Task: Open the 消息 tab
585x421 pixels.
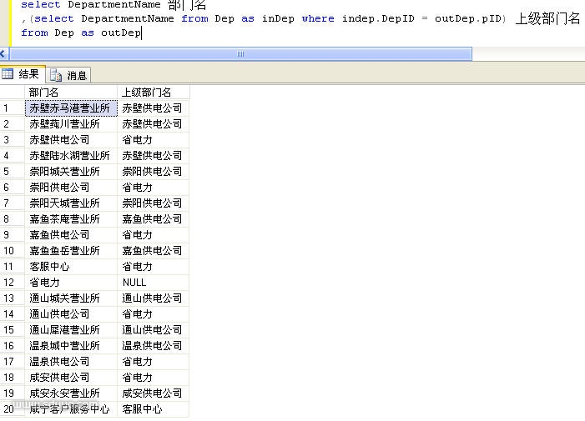Action: click(68, 75)
